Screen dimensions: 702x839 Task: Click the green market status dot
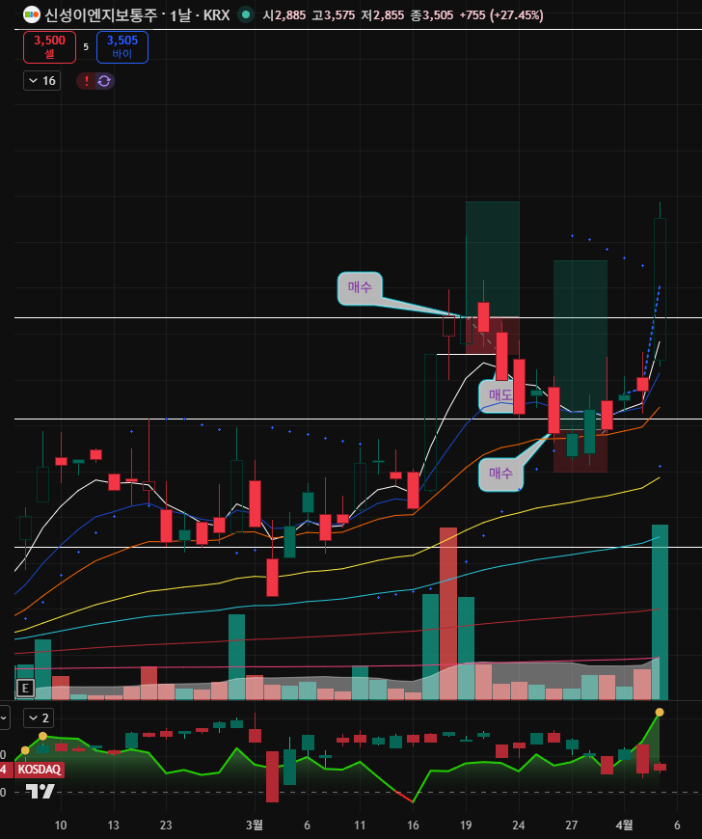click(x=246, y=14)
